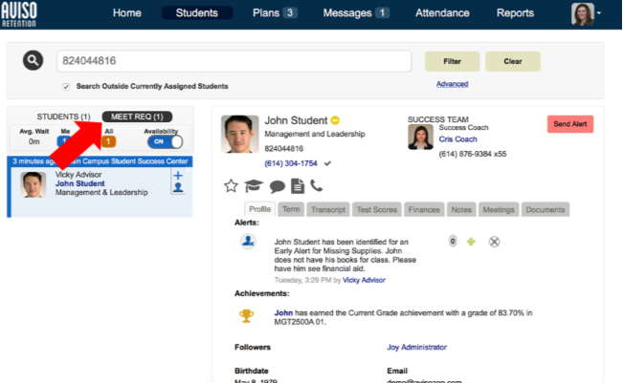Click Cris Coach's photo thumbnail

[x=420, y=137]
